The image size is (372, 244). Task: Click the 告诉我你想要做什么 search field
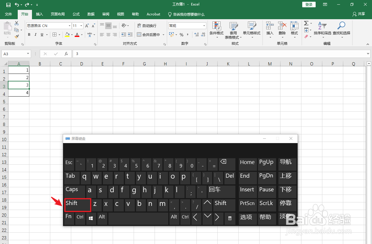click(187, 14)
